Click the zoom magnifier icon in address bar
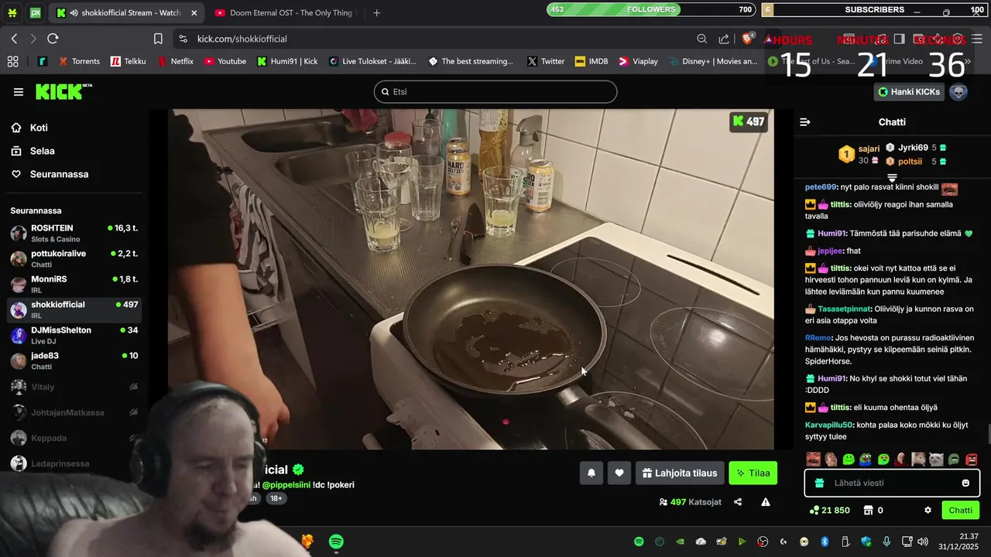The width and height of the screenshot is (991, 557). pos(701,39)
